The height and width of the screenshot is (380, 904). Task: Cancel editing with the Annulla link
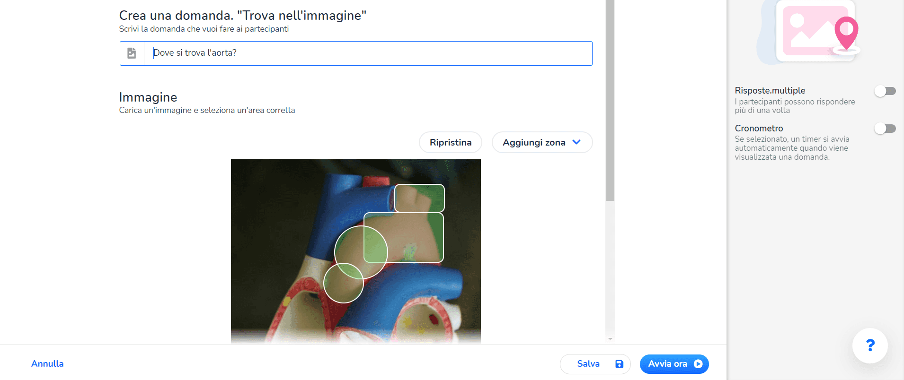47,363
